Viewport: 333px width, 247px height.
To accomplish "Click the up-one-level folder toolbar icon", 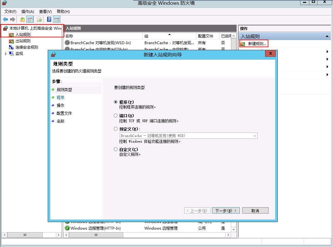I will 22,20.
